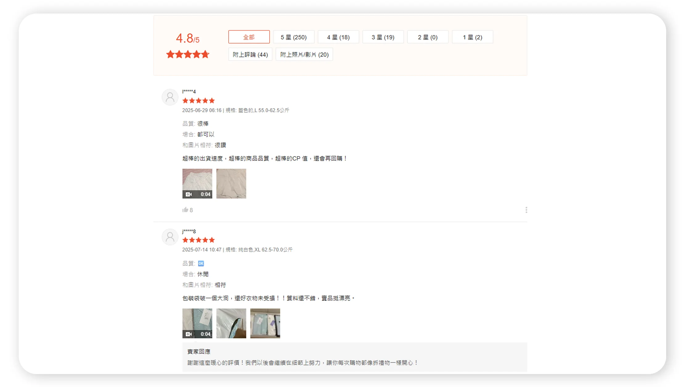Click the username l*****4
Screen dimensions: 685x387
[x=188, y=91]
